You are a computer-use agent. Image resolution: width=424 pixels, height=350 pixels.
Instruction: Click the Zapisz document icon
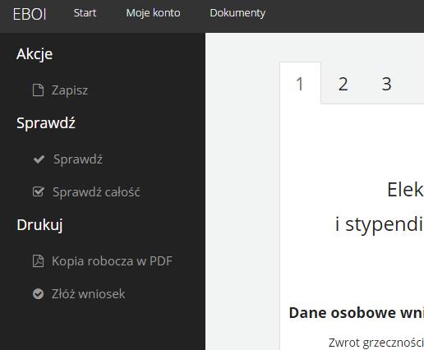point(38,90)
